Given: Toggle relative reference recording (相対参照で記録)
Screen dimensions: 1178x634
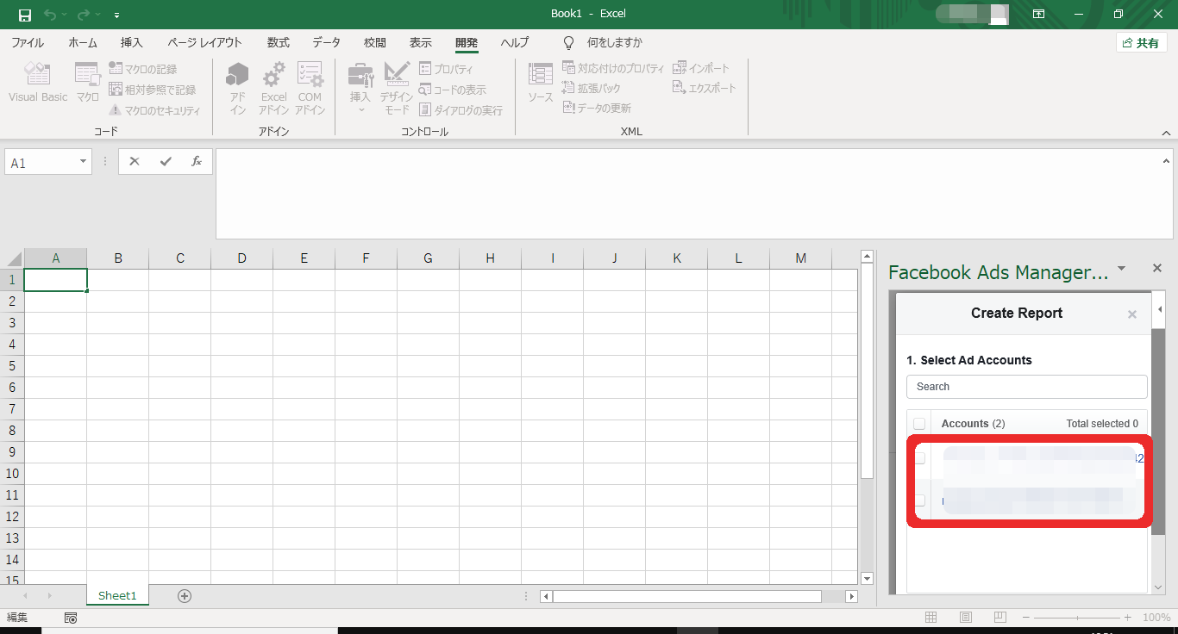Looking at the screenshot, I should tap(153, 90).
